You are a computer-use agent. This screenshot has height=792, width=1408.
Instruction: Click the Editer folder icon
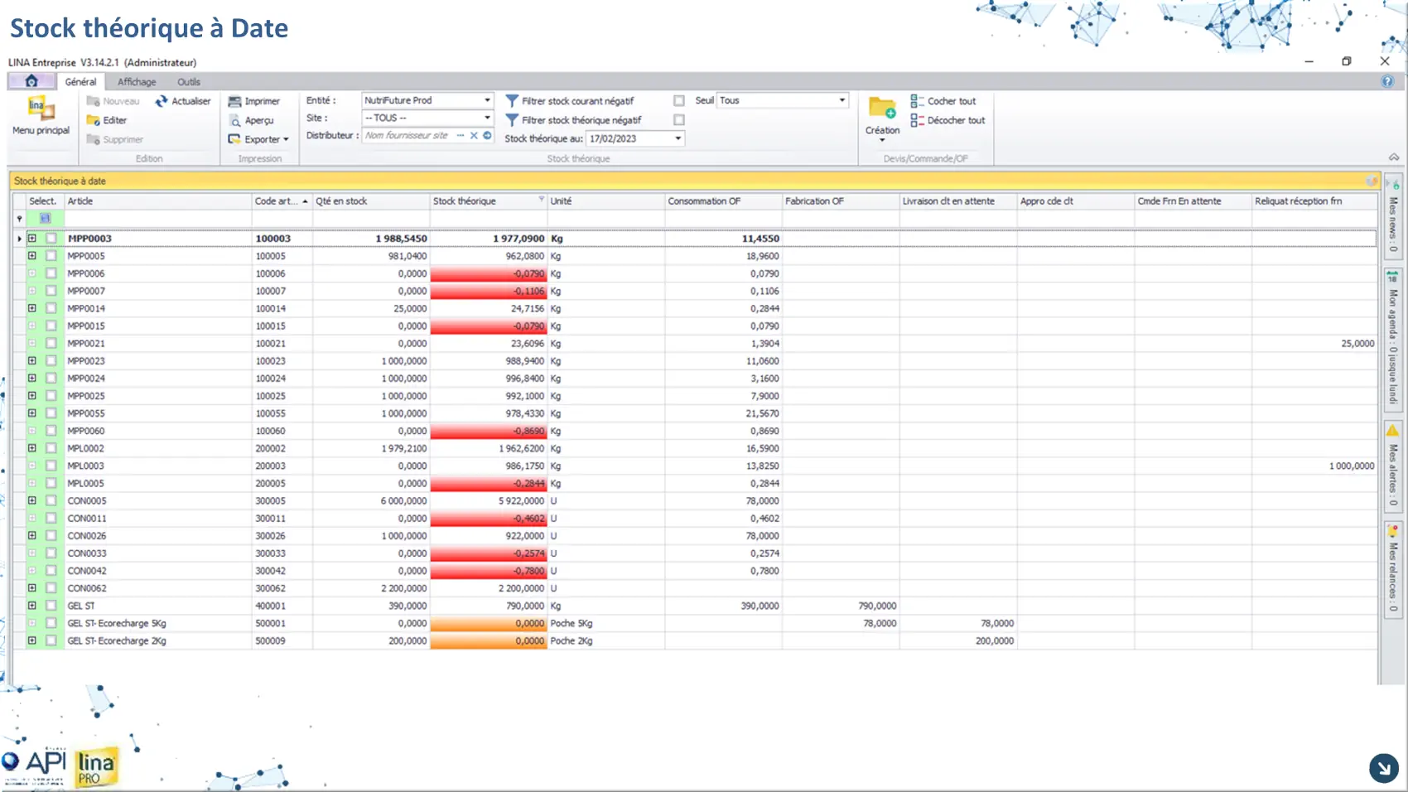[x=94, y=120]
